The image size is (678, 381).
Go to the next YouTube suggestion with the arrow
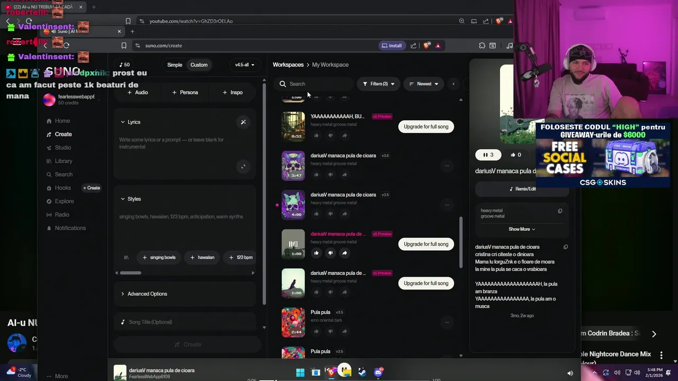654,334
